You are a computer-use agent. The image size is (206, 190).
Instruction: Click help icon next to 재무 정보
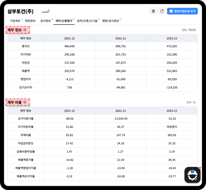click(x=25, y=30)
